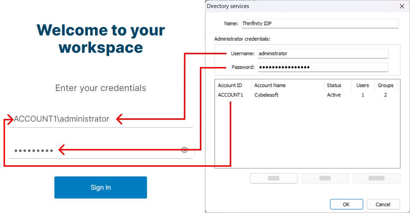Click the login page password field

100,150
